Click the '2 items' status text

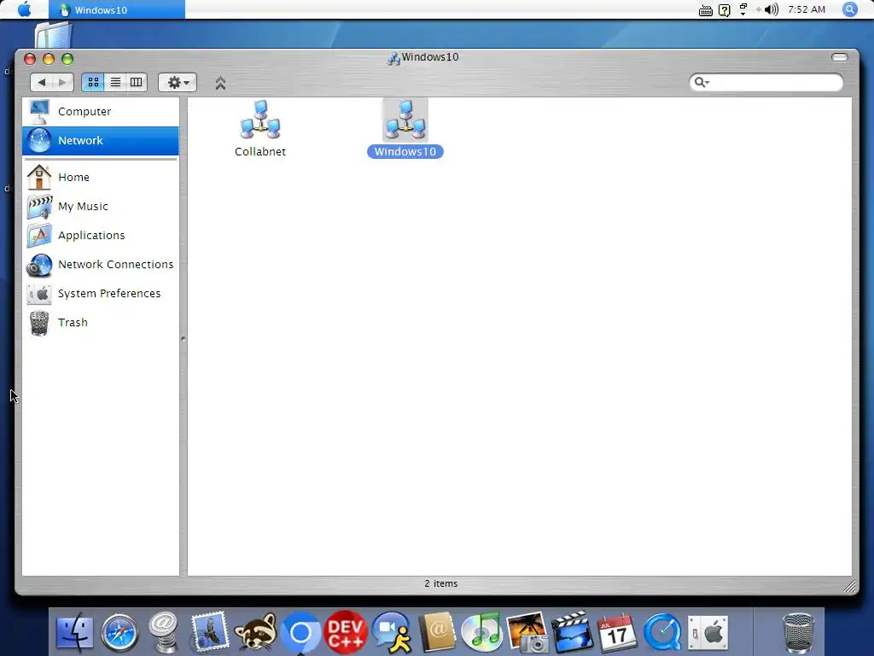[x=441, y=583]
